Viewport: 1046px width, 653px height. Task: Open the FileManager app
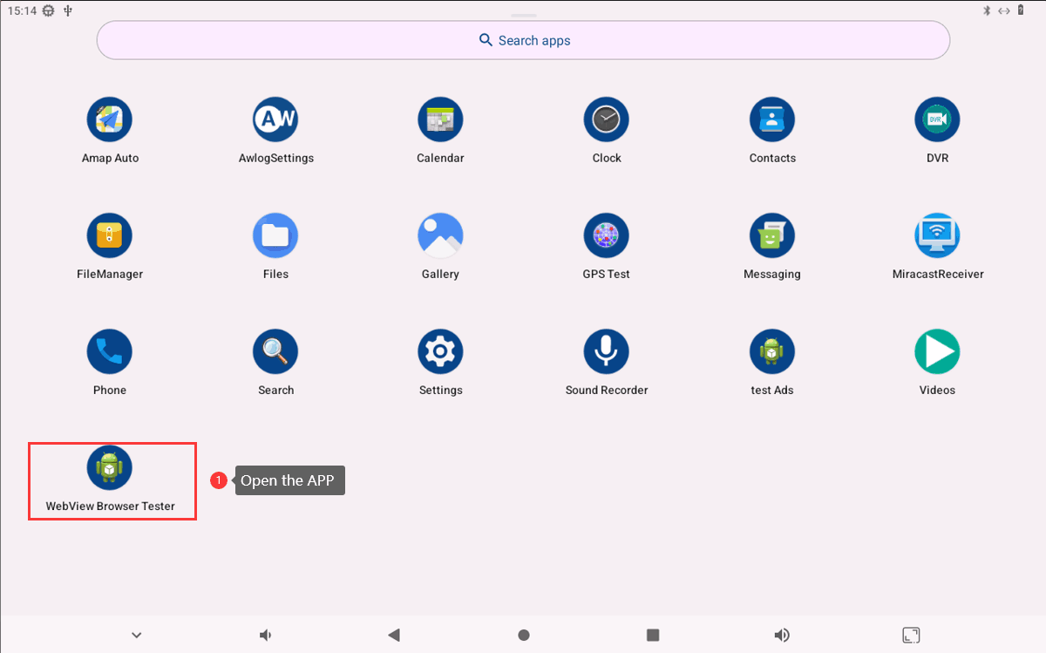point(109,235)
